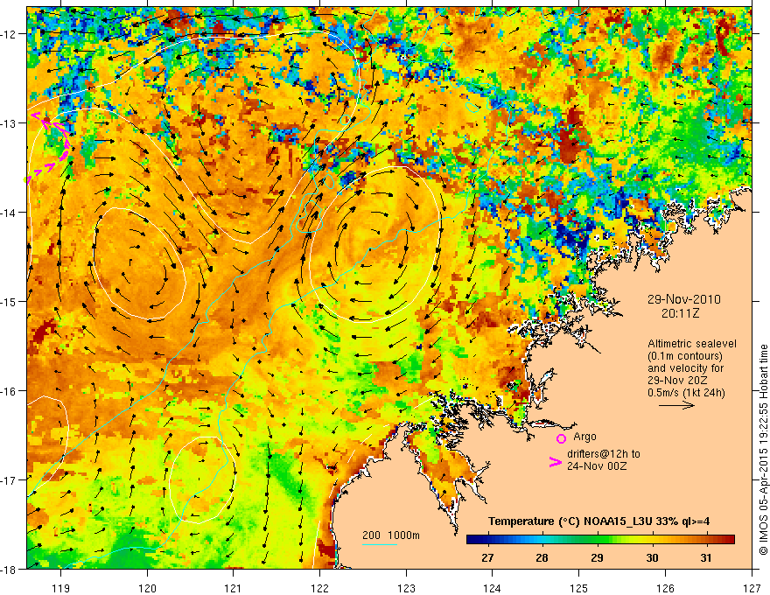This screenshot has width=770, height=595.
Task: Click the cyan bathymetry legend line under 200 1000m
Action: tap(380, 544)
